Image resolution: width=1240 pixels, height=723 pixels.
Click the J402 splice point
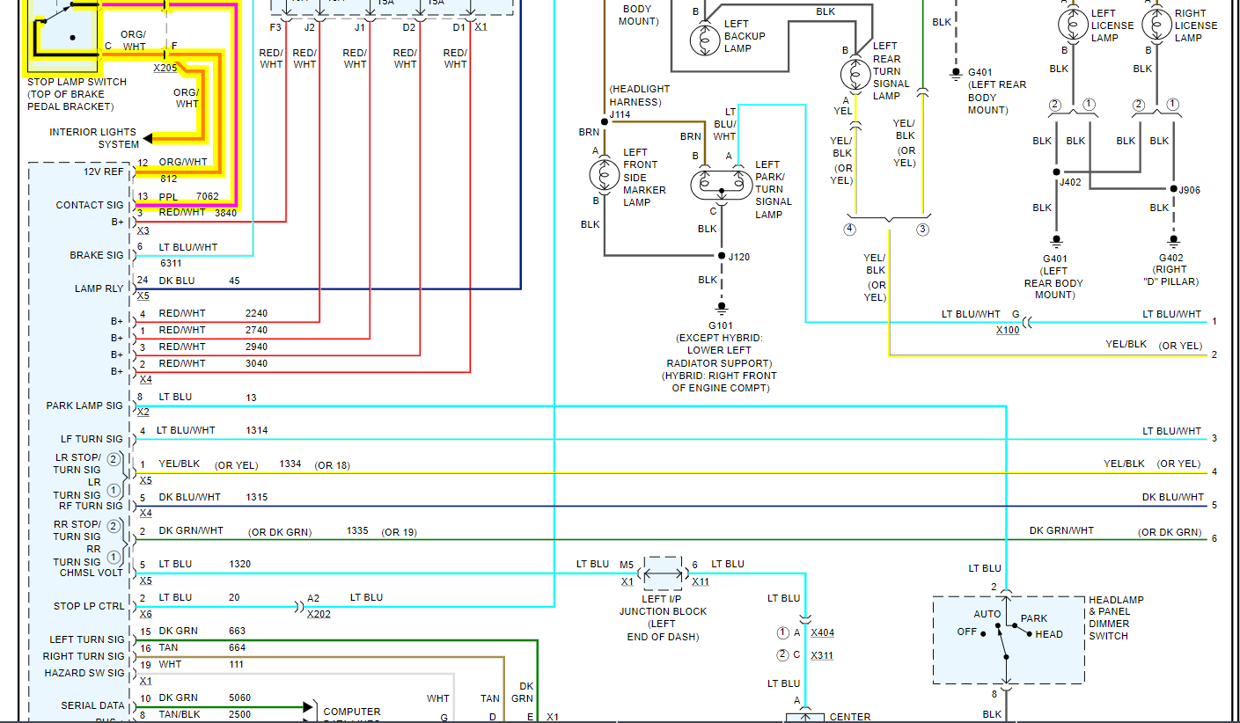point(1057,172)
